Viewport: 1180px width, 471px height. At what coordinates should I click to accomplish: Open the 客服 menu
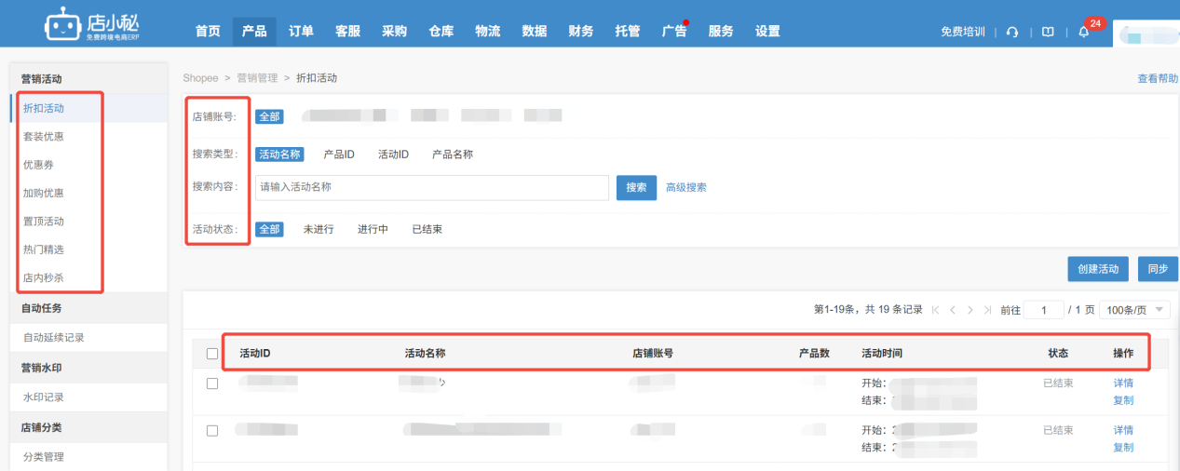tap(347, 32)
